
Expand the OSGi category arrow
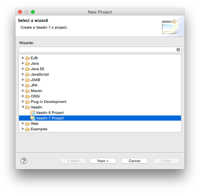(23, 96)
